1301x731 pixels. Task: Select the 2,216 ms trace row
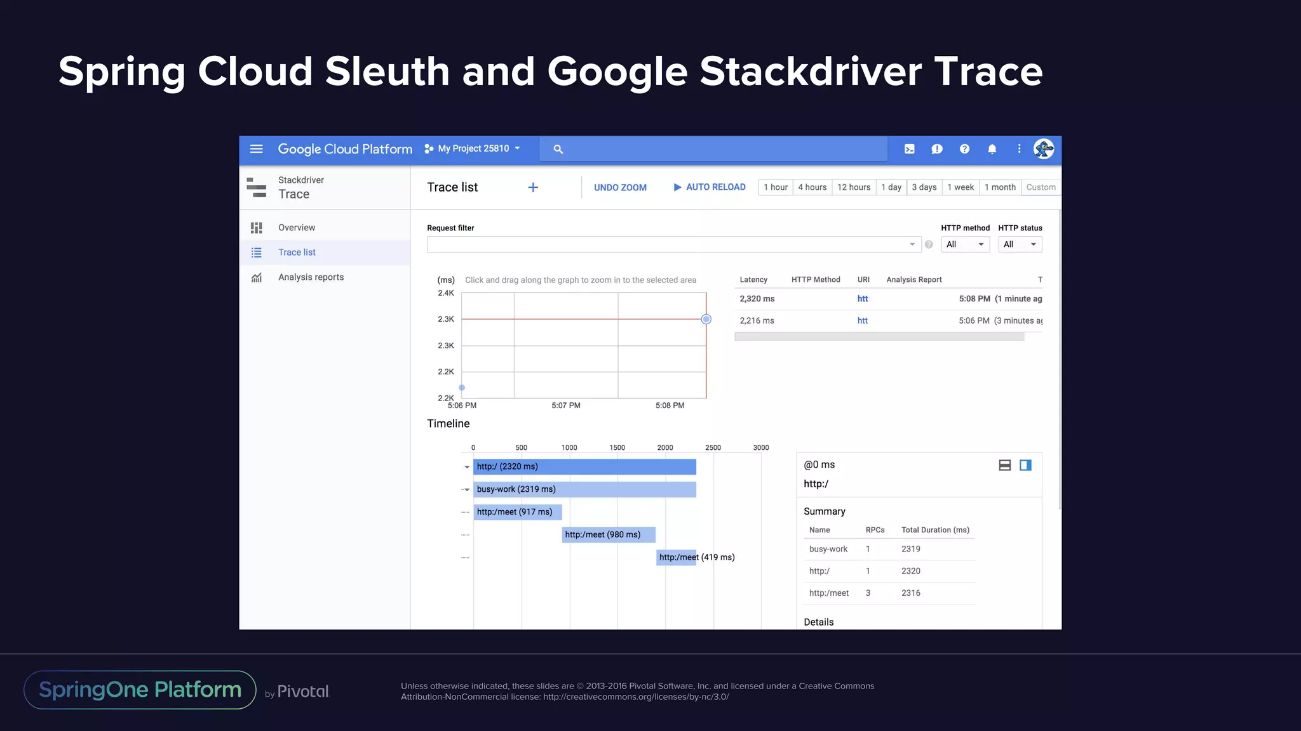[x=889, y=320]
